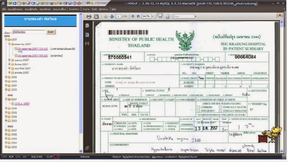Expand กุมภาพันธ์ 2557 folder
The width and height of the screenshot is (288, 162).
(10, 68)
